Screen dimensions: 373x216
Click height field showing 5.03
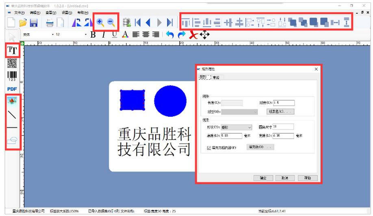coord(232,136)
